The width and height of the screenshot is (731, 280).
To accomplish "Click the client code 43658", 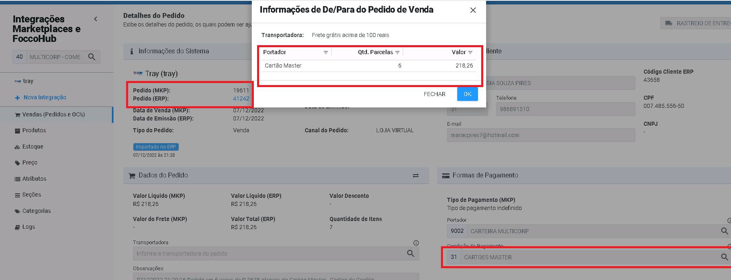I will click(x=652, y=80).
